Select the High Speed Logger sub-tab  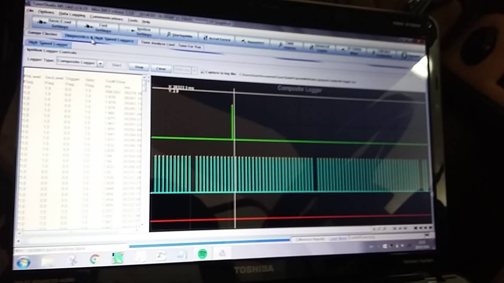click(48, 43)
